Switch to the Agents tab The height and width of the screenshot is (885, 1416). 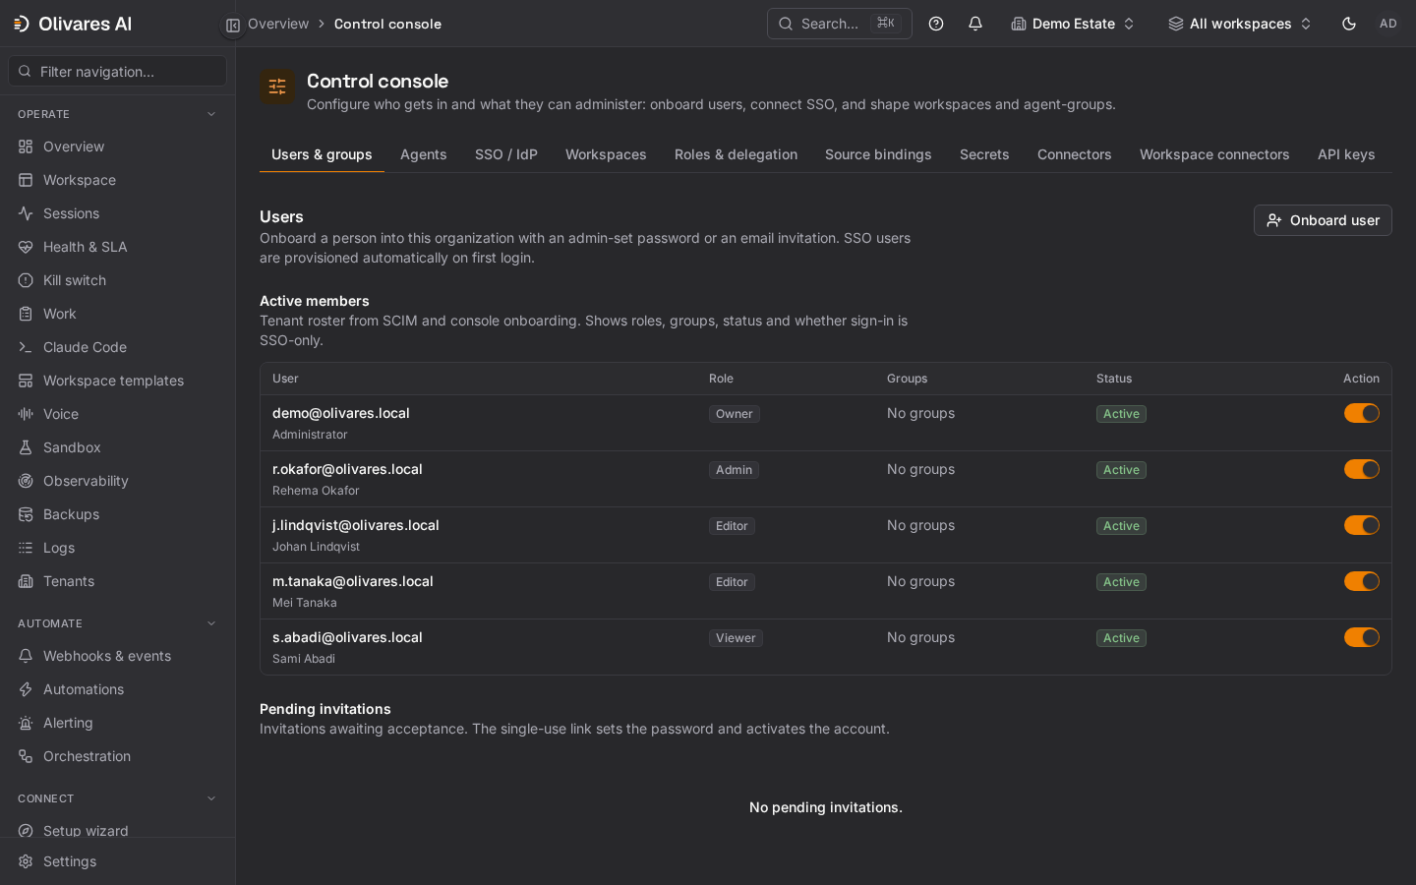(424, 154)
